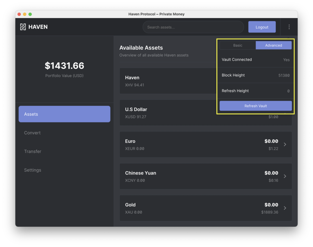Click the $1431.66 portfolio value

coord(64,66)
